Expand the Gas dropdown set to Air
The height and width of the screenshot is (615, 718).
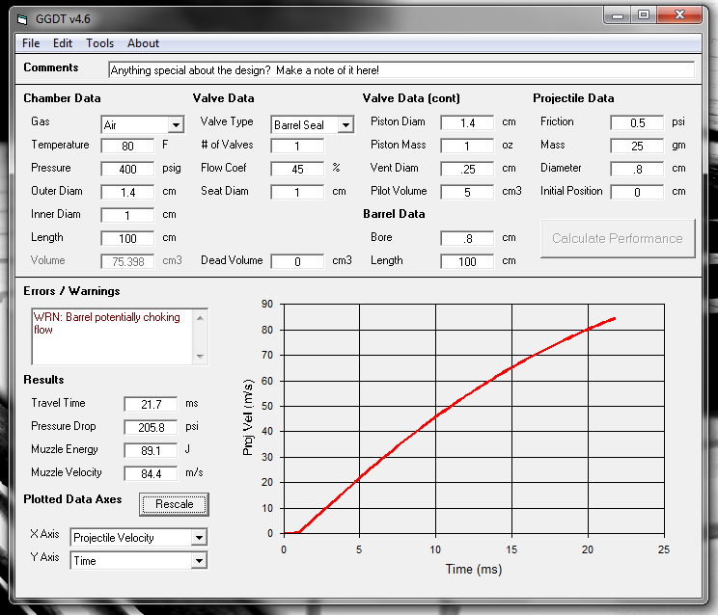click(175, 125)
